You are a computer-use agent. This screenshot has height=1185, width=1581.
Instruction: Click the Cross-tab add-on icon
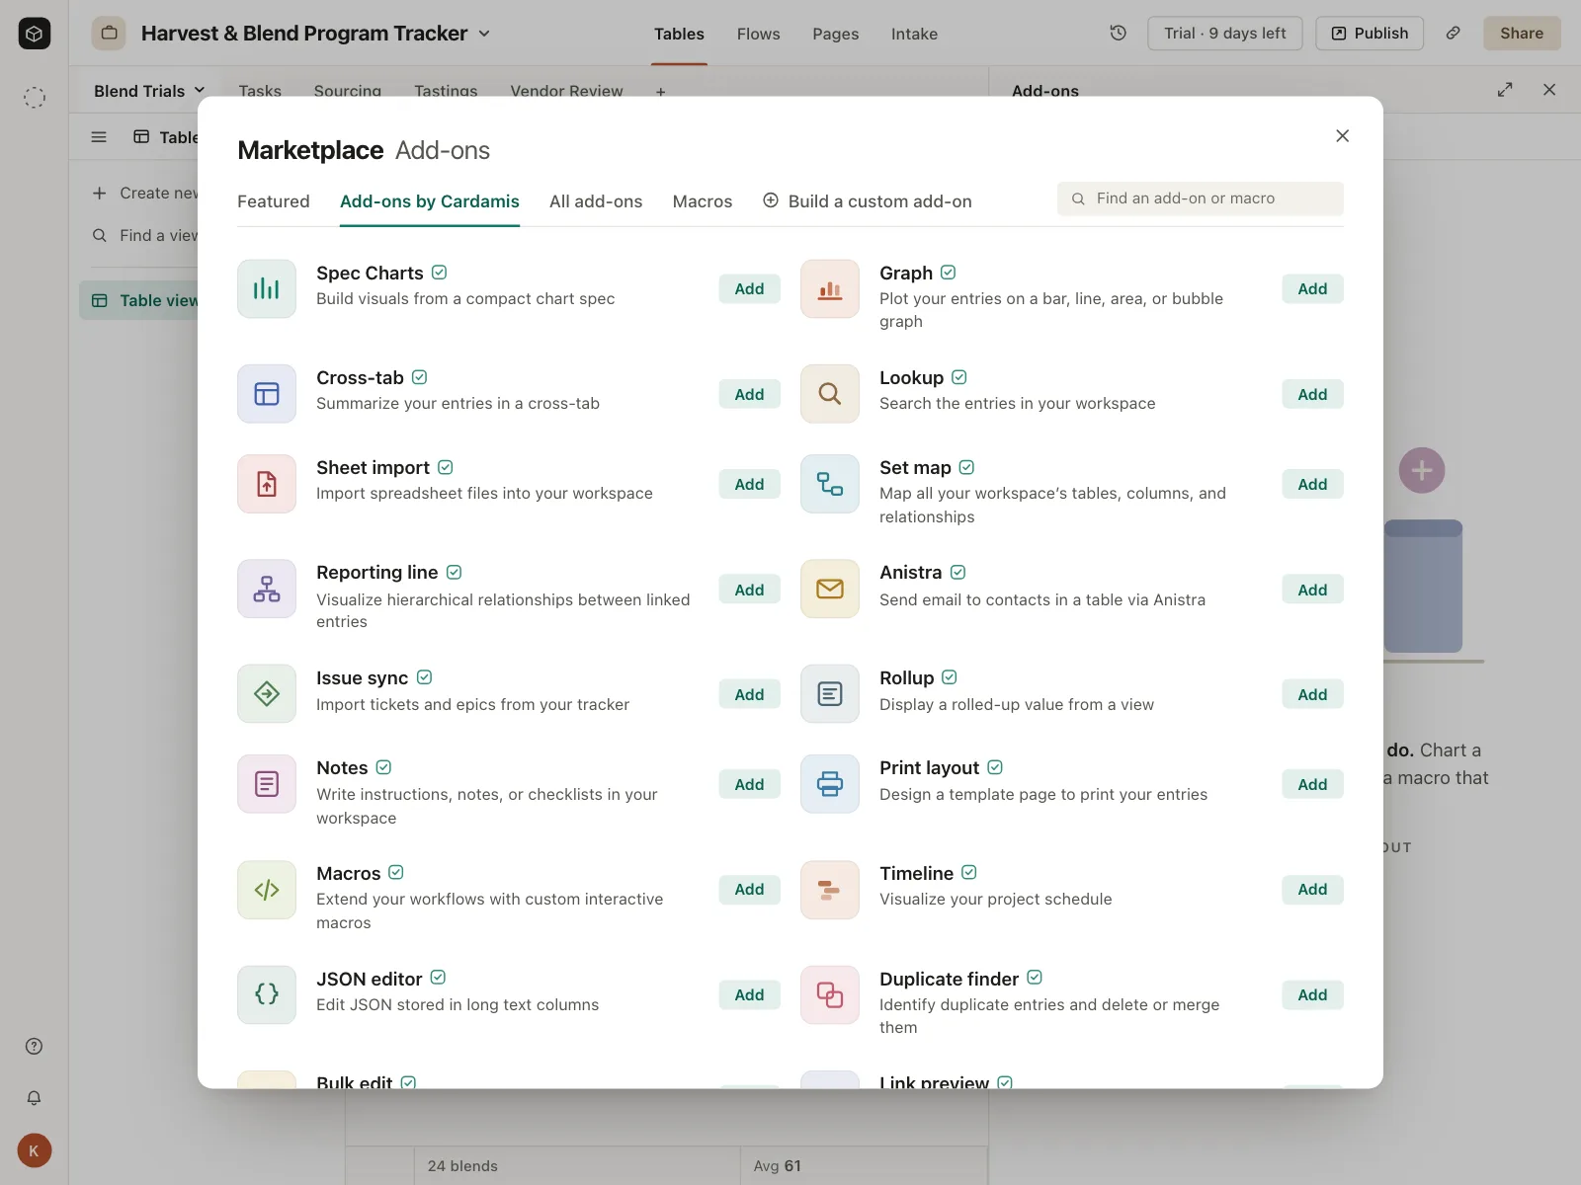point(267,394)
